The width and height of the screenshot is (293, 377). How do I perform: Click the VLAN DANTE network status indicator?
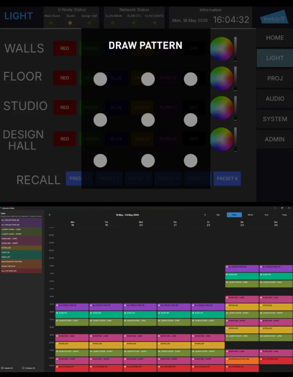(x=155, y=23)
